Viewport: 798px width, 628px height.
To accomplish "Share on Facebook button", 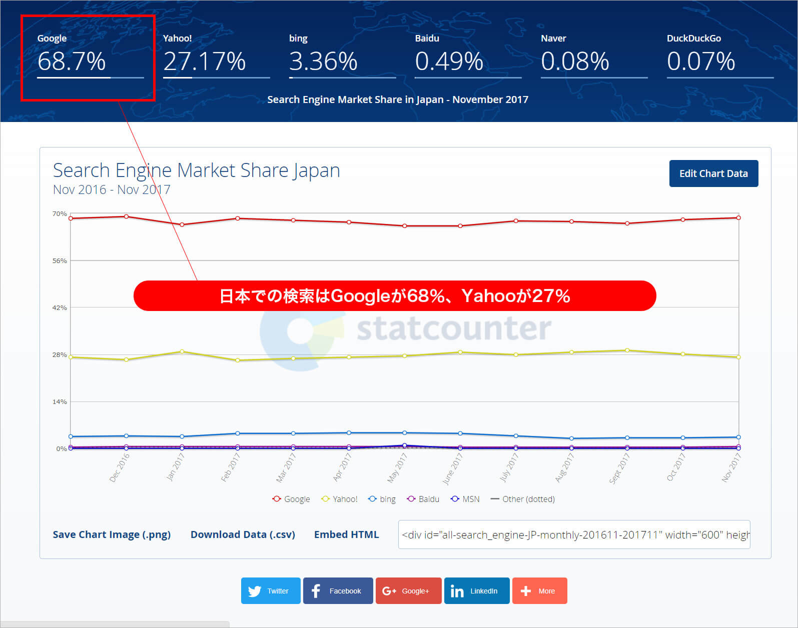I will tap(338, 590).
